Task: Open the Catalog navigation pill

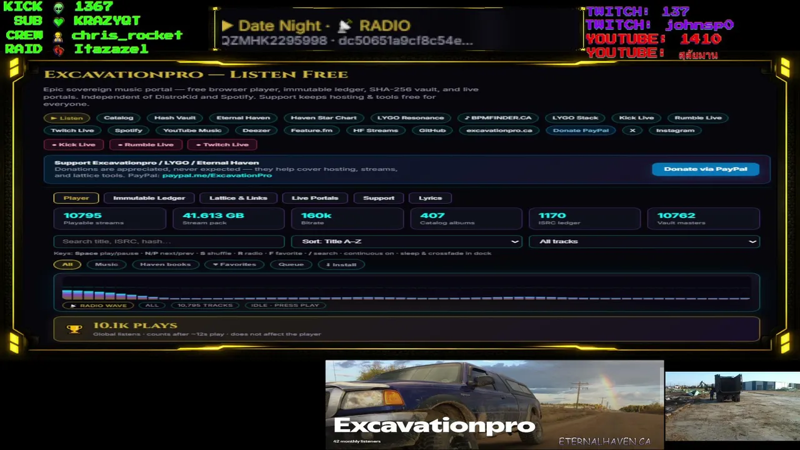Action: tap(119, 117)
